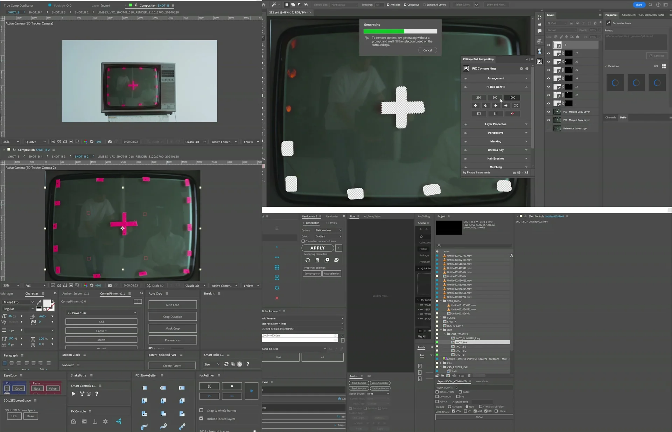Click the Randomatic refresh controllers icon

point(308,260)
